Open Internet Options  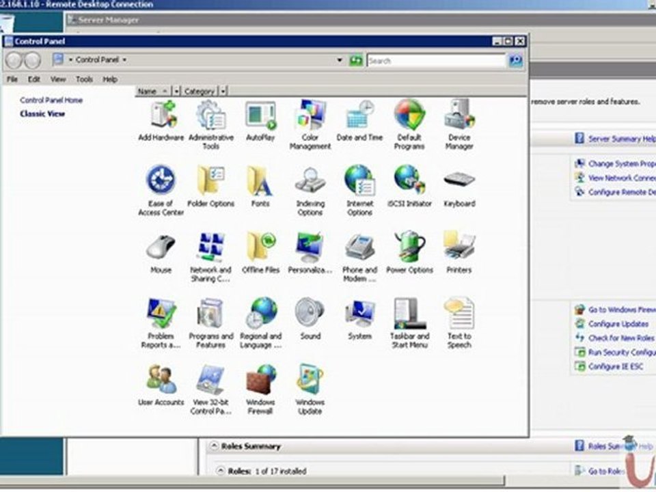coord(359,191)
